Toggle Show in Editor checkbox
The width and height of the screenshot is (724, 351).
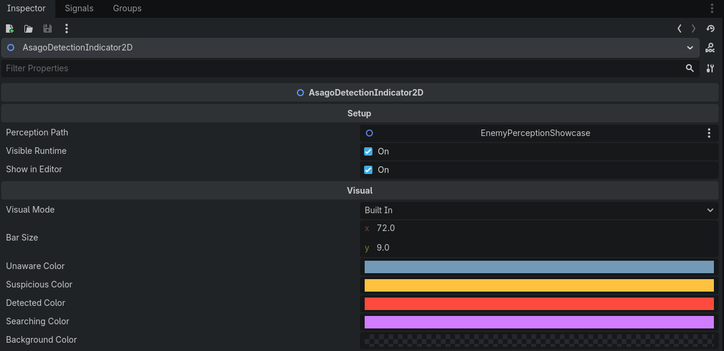point(368,170)
